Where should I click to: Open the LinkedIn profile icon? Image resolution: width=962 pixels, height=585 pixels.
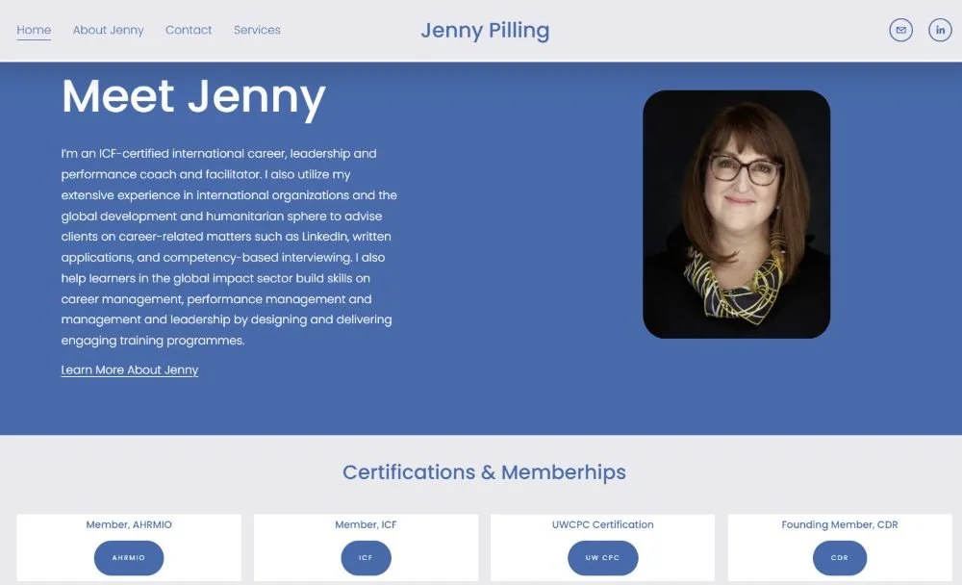point(940,30)
